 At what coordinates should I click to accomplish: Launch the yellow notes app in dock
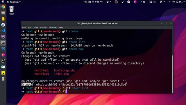(x=3, y=19)
